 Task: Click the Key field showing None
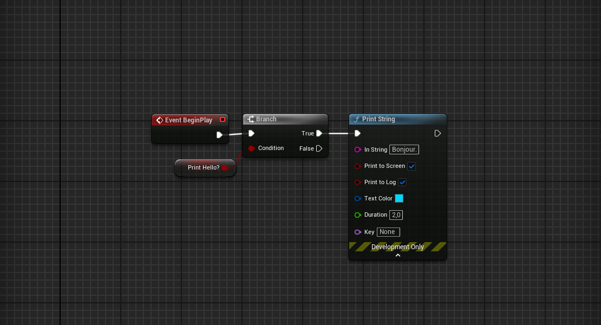pyautogui.click(x=388, y=232)
